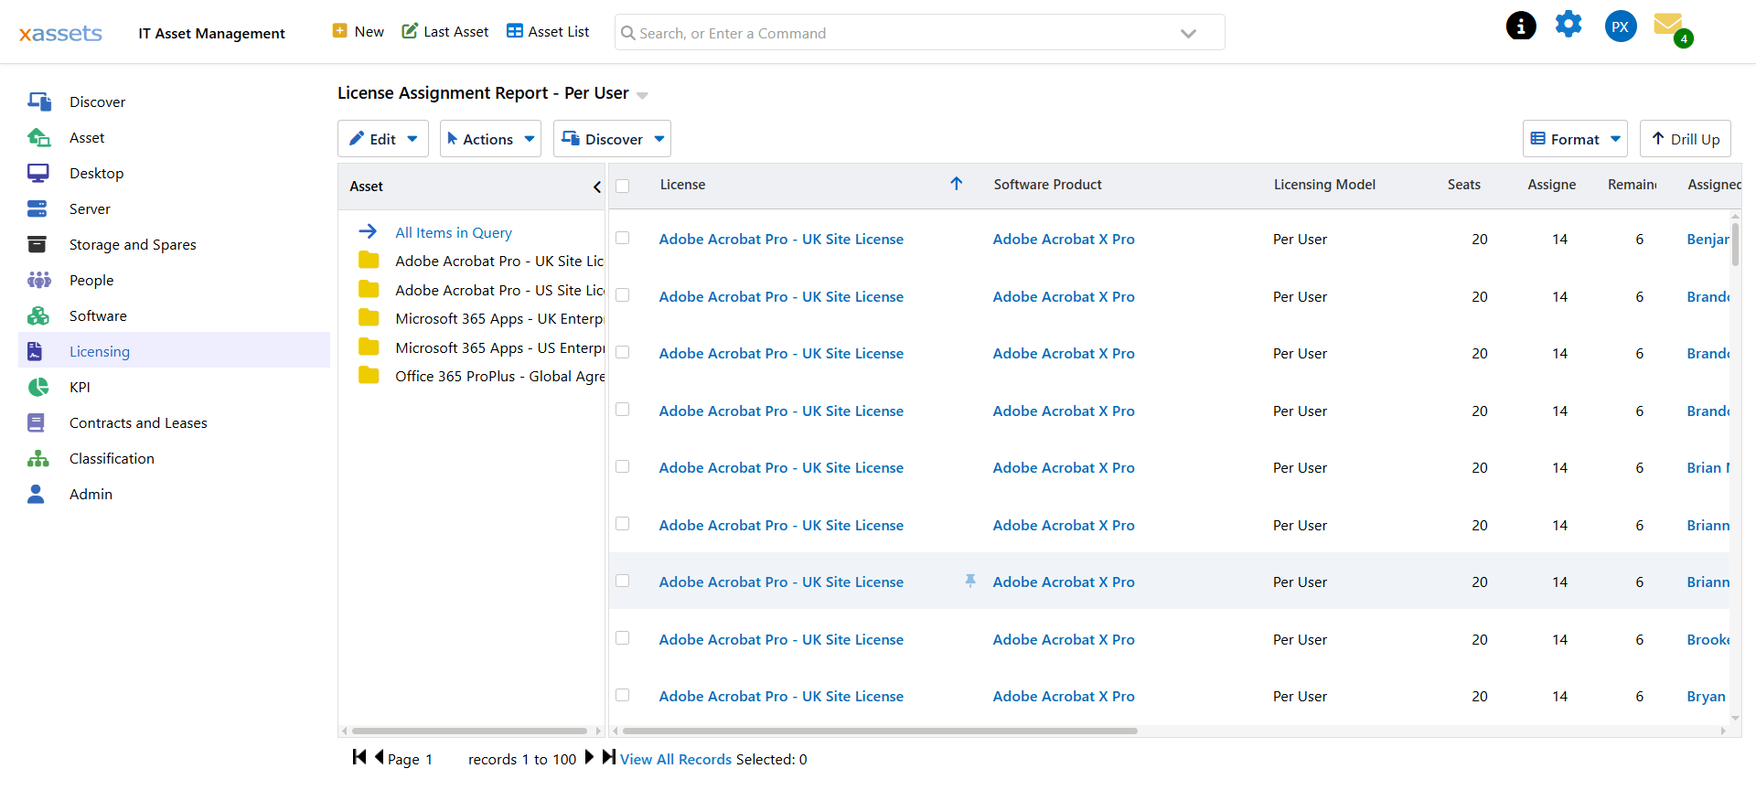The image size is (1756, 790).
Task: Go to previous page of records
Action: (x=379, y=757)
